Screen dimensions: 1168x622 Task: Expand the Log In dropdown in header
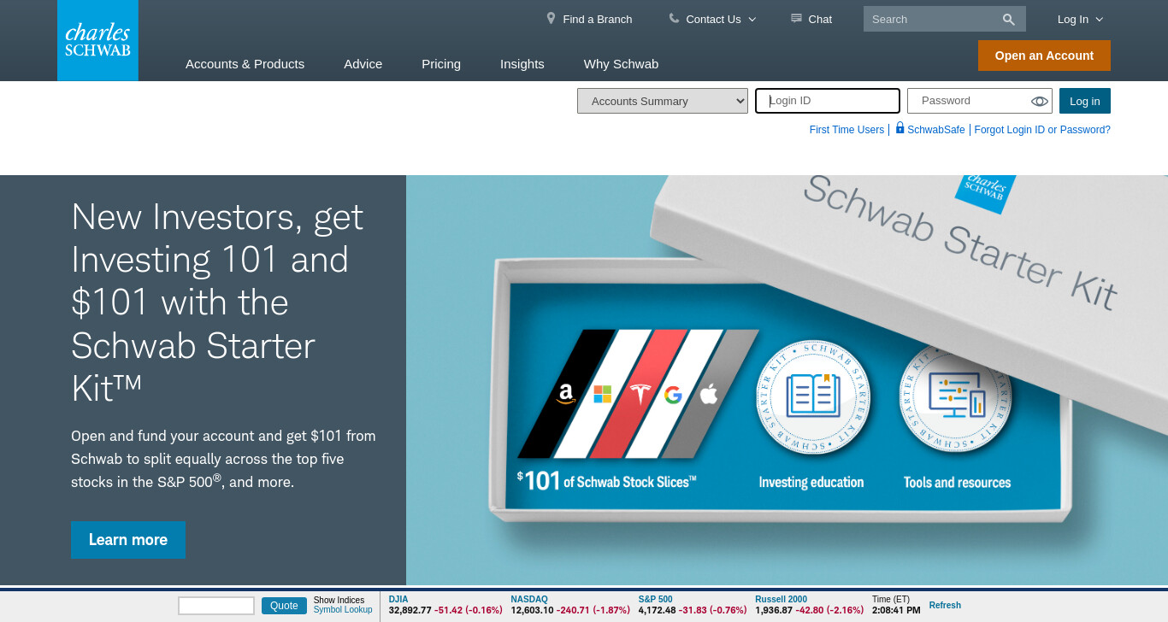1080,19
